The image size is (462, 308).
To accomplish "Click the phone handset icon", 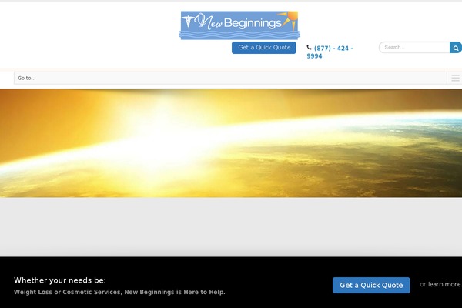I will 309,48.
